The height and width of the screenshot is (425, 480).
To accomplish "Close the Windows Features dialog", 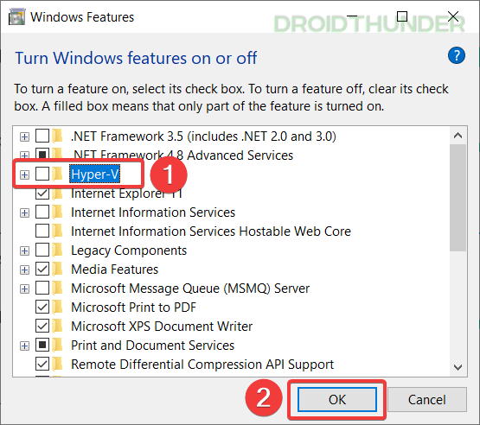I will (453, 16).
